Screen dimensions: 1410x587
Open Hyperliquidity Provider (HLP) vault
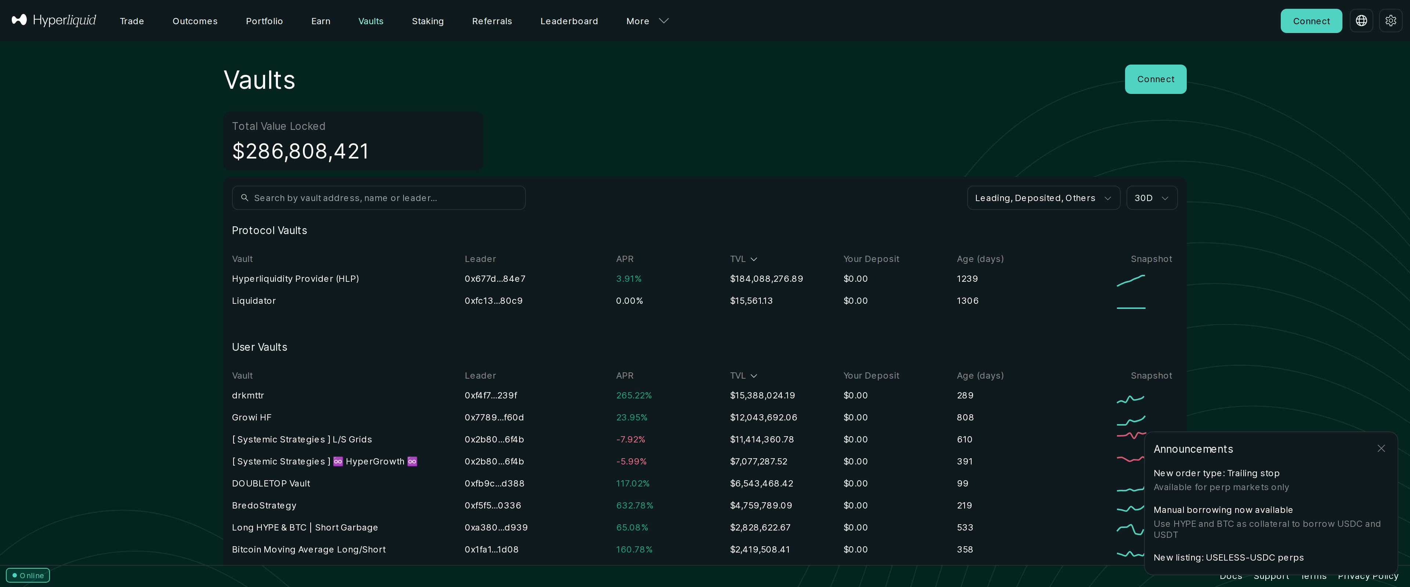296,278
